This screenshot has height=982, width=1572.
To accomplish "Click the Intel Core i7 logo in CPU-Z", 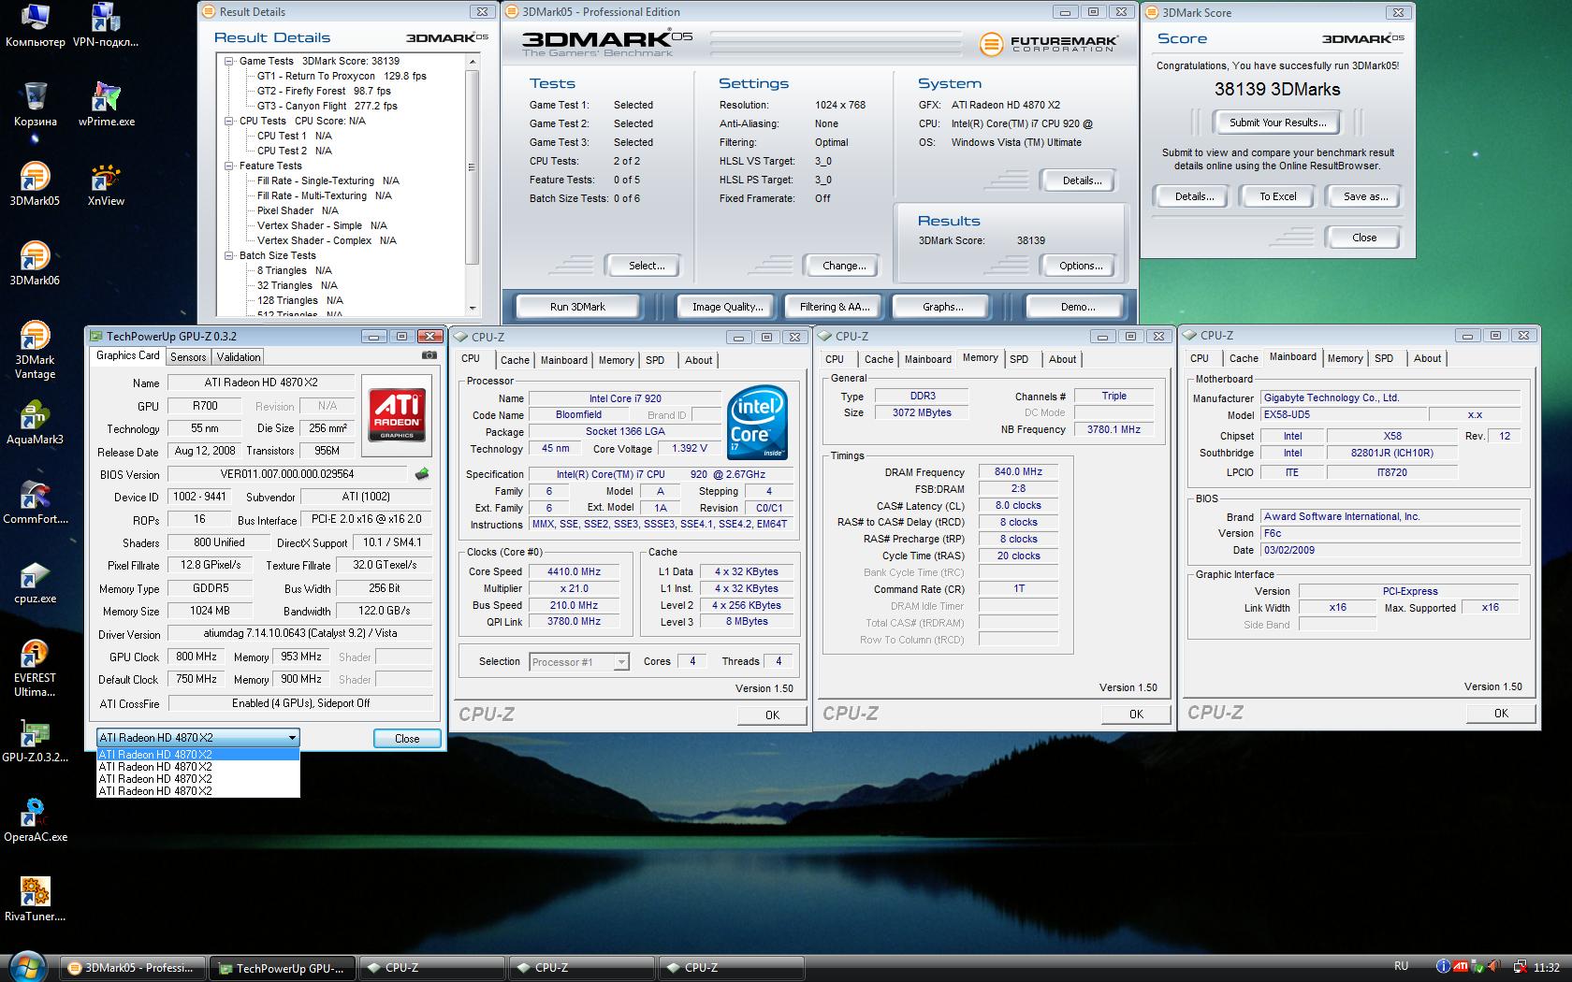I will 756,423.
